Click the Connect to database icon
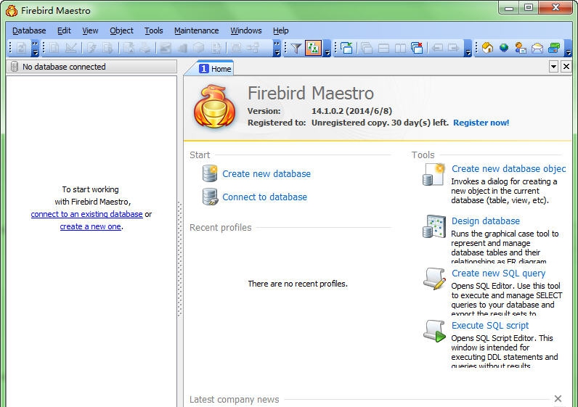The image size is (578, 407). click(x=210, y=197)
